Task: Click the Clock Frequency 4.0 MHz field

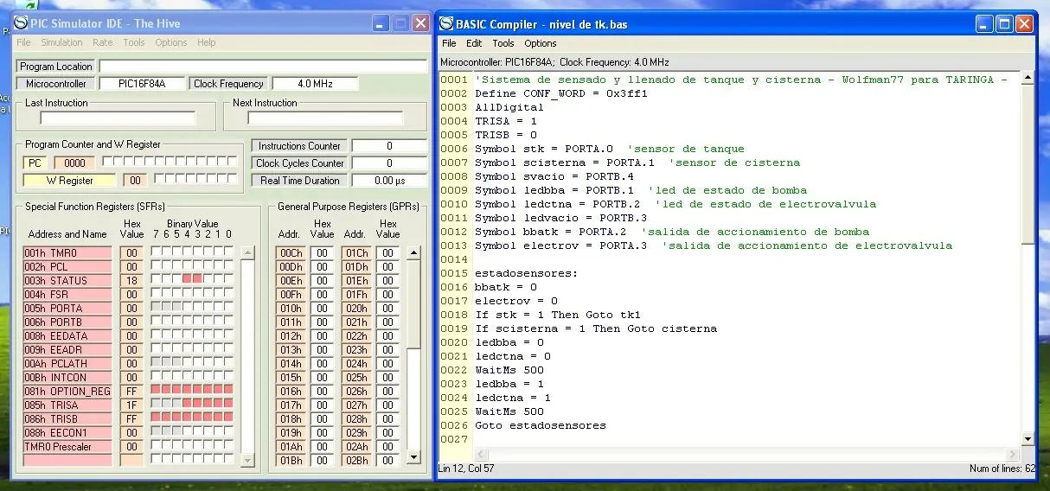Action: pos(315,84)
